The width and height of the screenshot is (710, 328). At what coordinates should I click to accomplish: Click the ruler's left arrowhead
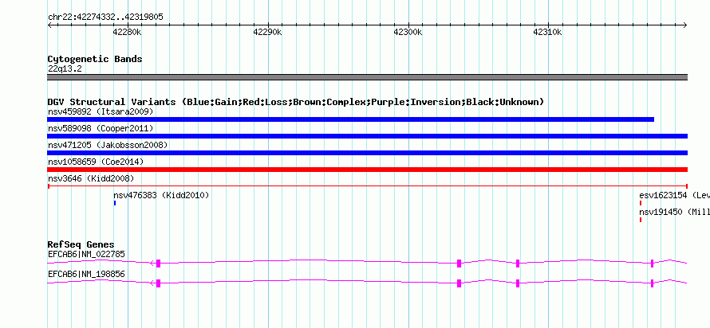[x=49, y=25]
